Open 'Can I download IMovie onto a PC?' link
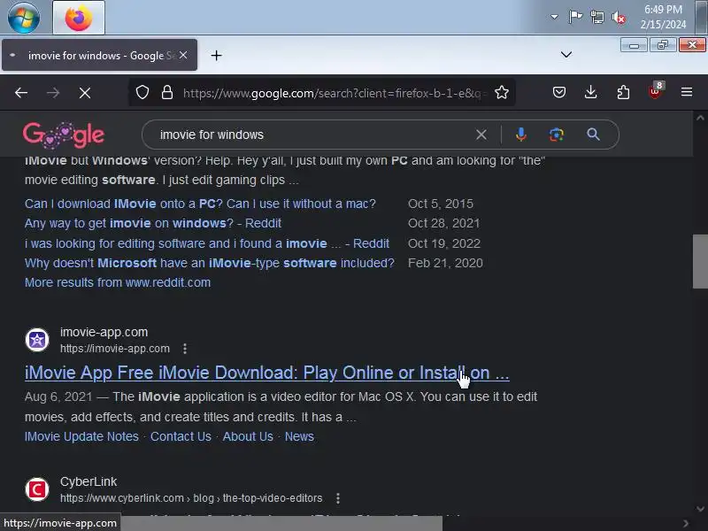 tap(200, 204)
